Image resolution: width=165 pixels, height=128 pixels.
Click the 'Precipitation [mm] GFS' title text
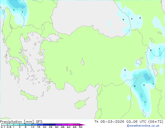coord(21,122)
